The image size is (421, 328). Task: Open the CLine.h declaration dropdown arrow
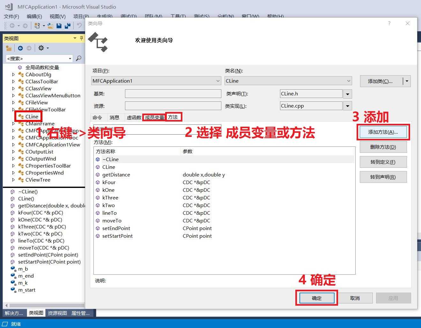point(348,94)
